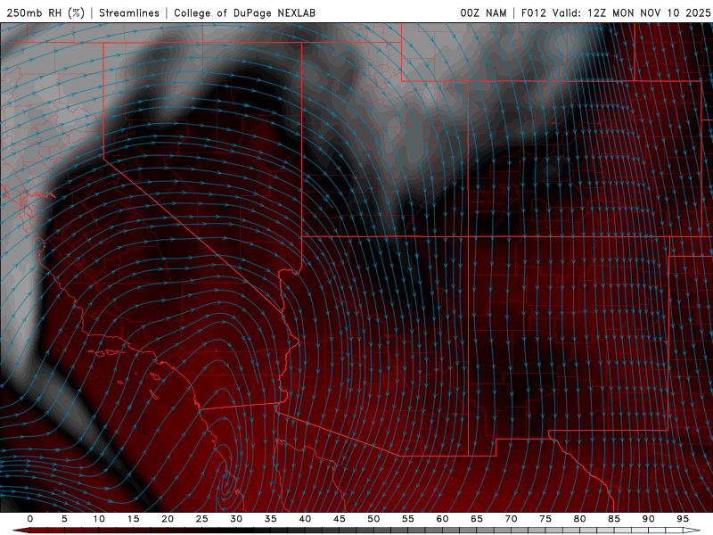Click 'Valid: 12Z MON NOV 10 2025' text
The image size is (713, 535).
pos(631,12)
